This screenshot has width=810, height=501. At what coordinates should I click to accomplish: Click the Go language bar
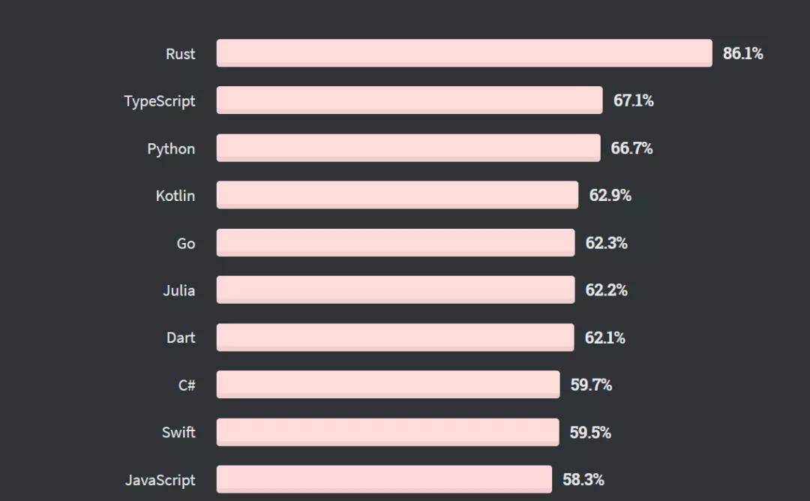(x=396, y=242)
